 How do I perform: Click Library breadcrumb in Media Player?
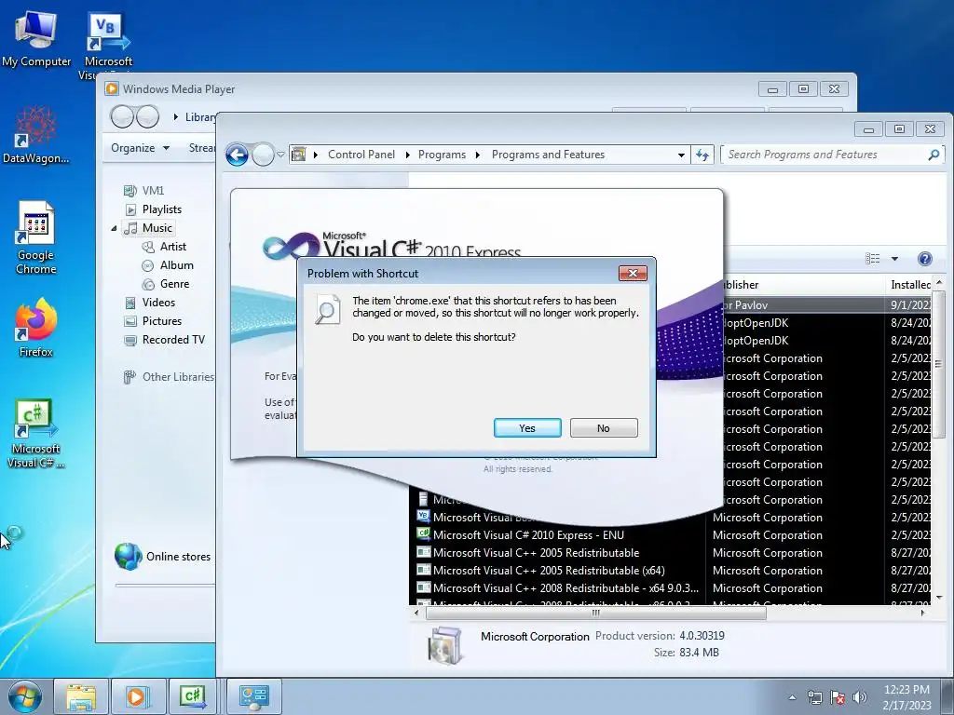point(201,116)
